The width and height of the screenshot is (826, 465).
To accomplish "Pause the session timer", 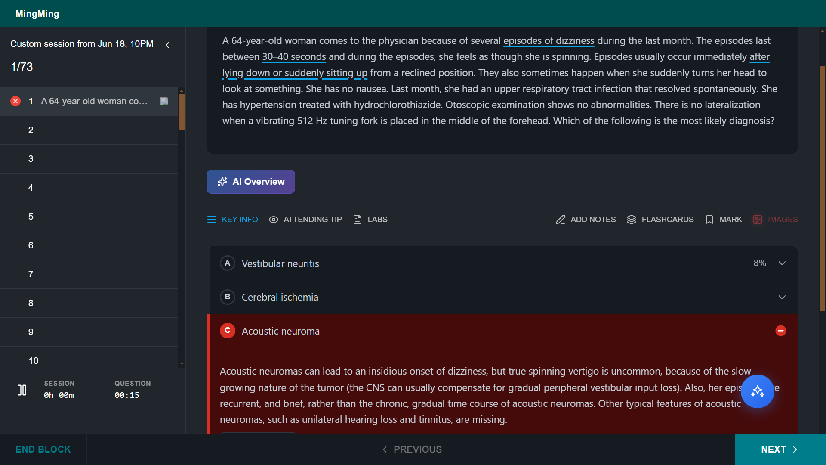I will click(22, 390).
